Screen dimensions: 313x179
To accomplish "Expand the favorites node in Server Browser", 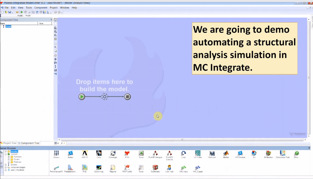I will (6, 151).
